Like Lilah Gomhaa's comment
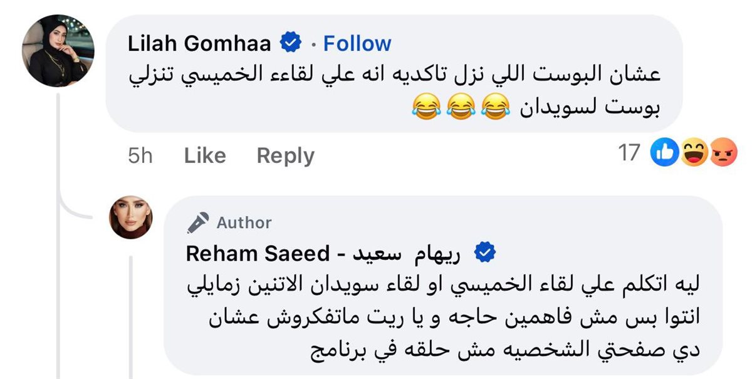This screenshot has width=752, height=379. pos(205,155)
